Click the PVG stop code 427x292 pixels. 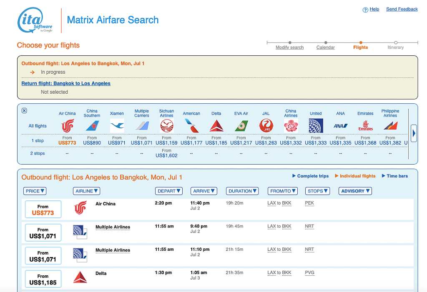tap(310, 273)
